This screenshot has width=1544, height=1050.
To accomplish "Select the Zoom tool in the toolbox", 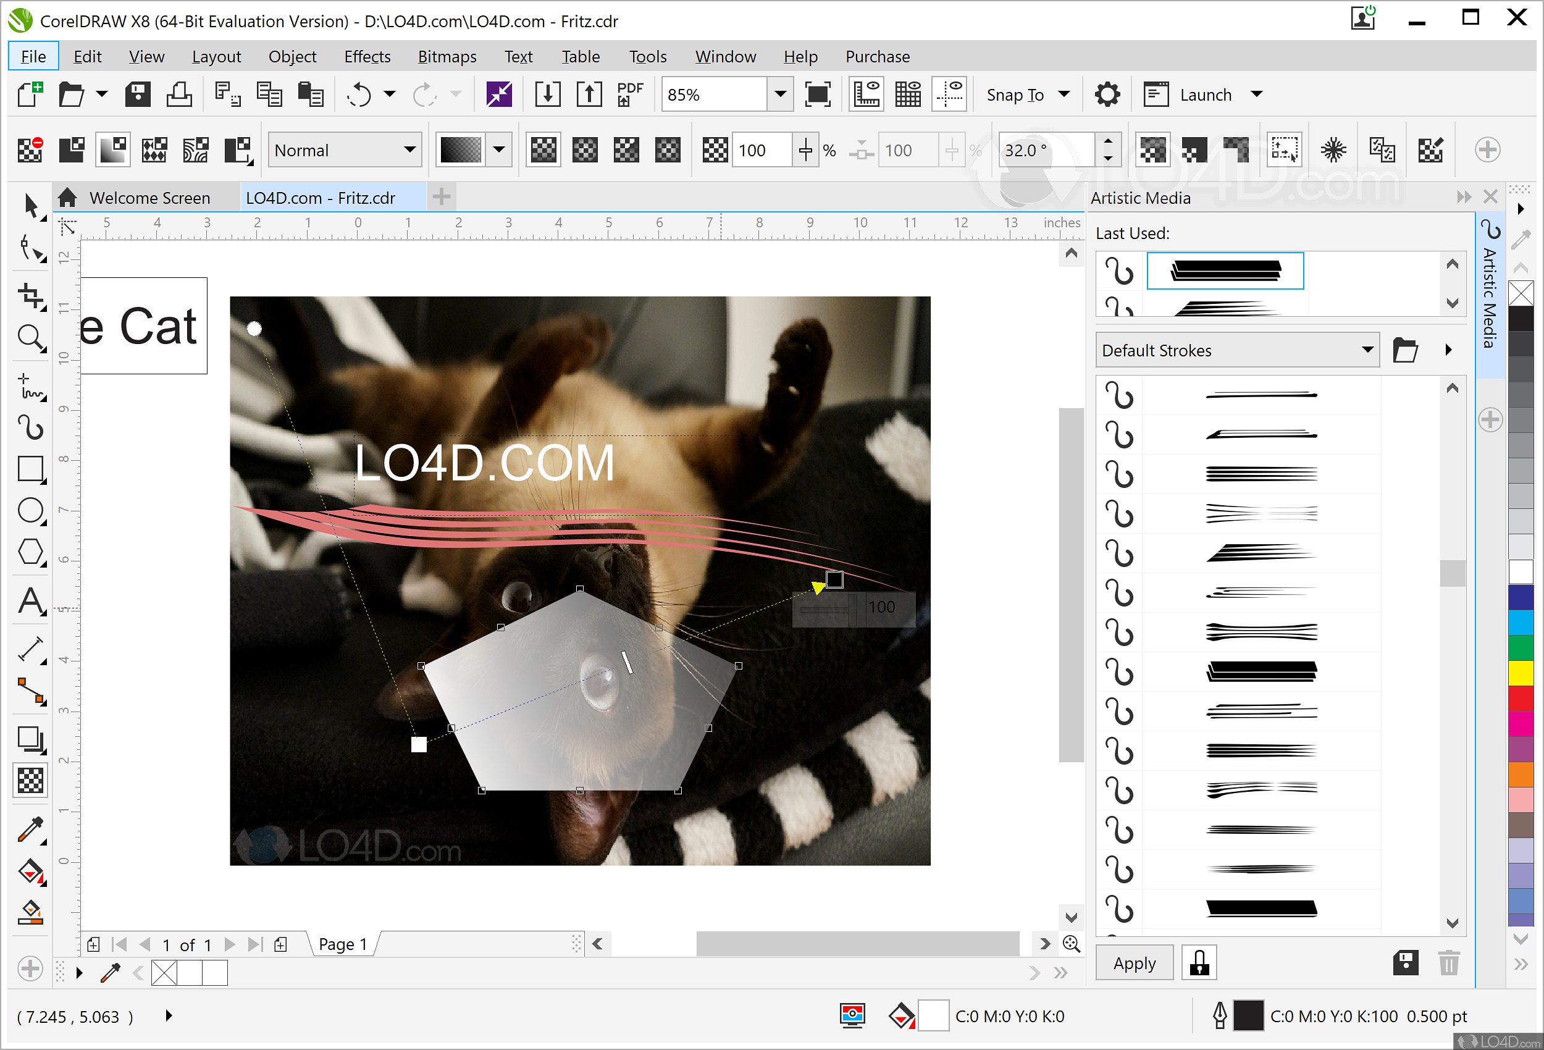I will [30, 337].
